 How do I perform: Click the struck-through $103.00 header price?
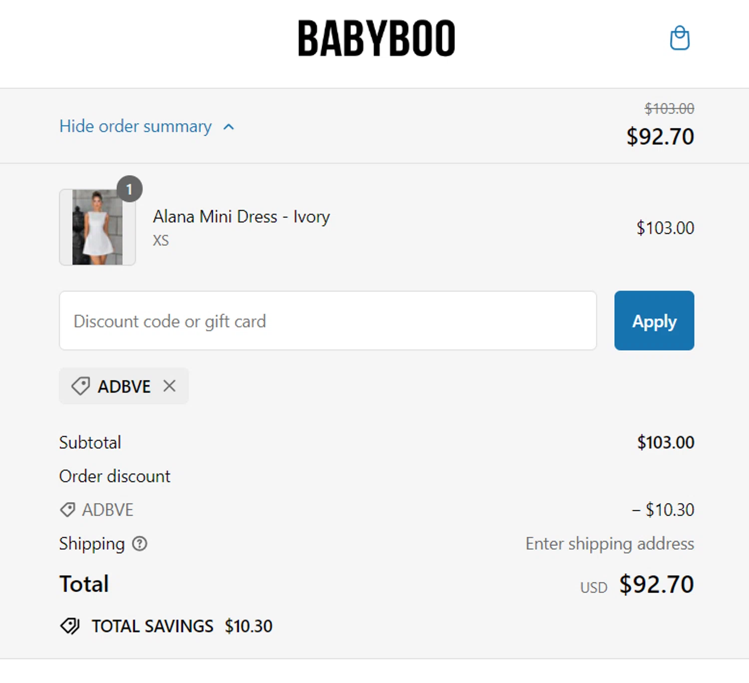[x=669, y=108]
